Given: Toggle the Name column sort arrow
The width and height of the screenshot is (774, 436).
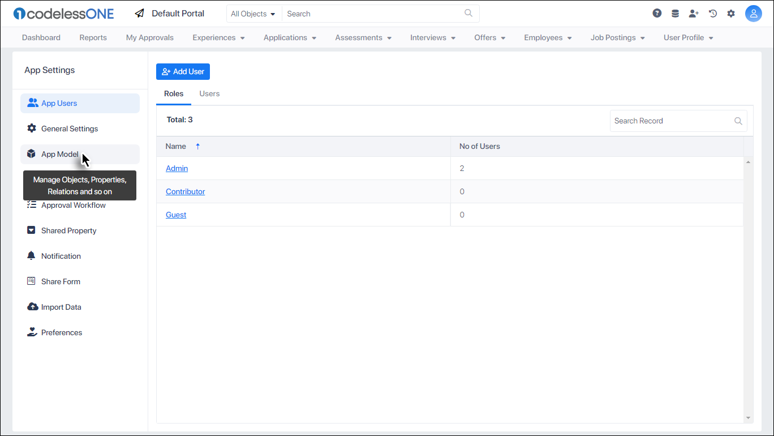Looking at the screenshot, I should point(197,146).
